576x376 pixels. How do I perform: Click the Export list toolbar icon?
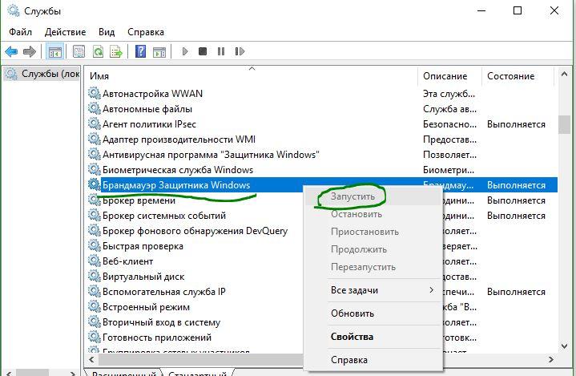(x=116, y=51)
